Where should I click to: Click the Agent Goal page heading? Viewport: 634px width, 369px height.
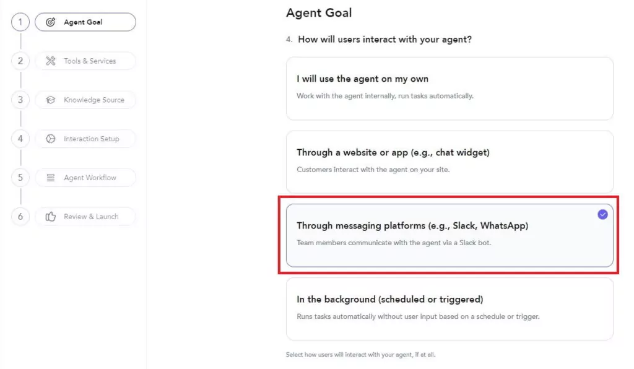319,12
